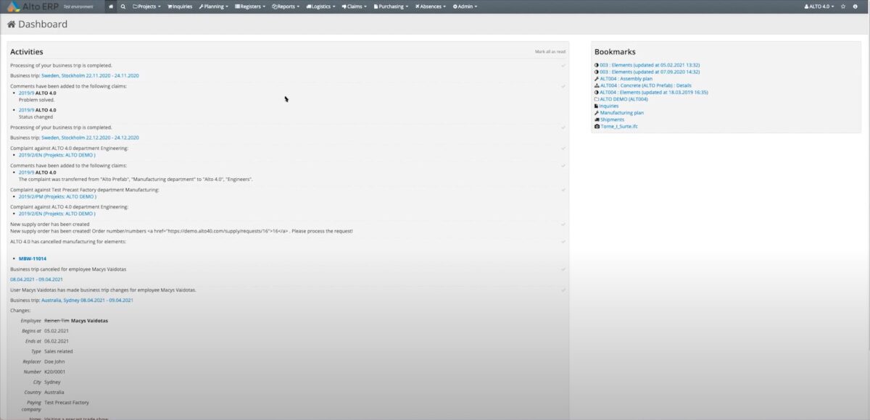Screen dimensions: 870x420
Task: Select the 'Macys Vaidotas' employee value text
Action: tap(89, 320)
